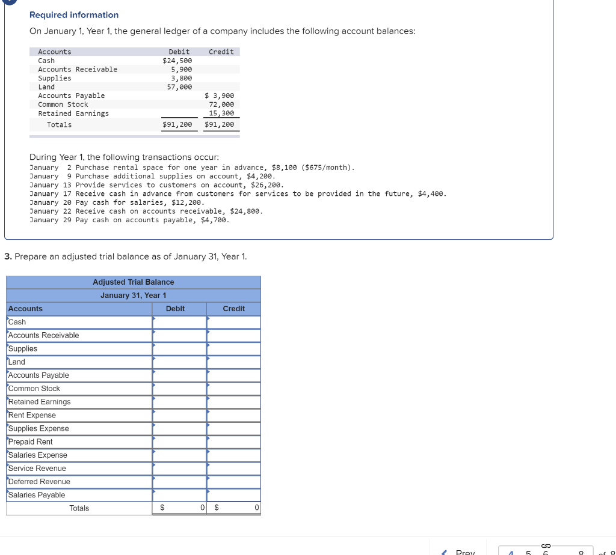Select page 6 in the pagination bar

tap(545, 553)
